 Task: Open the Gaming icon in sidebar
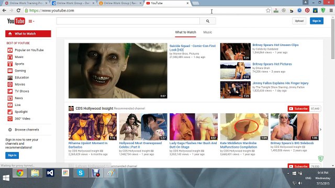click(10, 70)
